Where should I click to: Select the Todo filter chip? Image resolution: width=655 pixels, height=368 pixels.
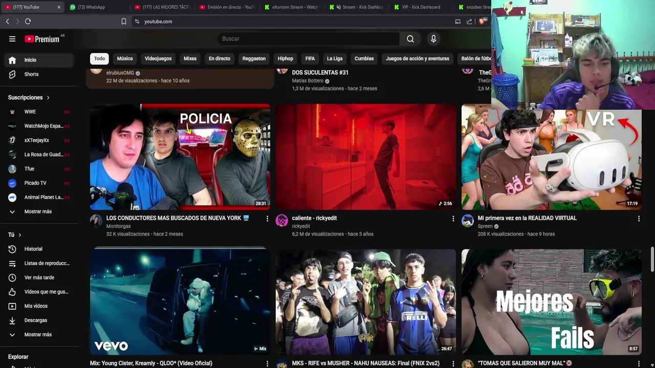click(x=99, y=58)
